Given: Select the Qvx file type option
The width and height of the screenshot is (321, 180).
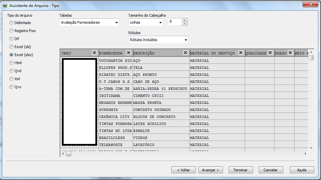Looking at the screenshot, I should (x=15, y=87).
